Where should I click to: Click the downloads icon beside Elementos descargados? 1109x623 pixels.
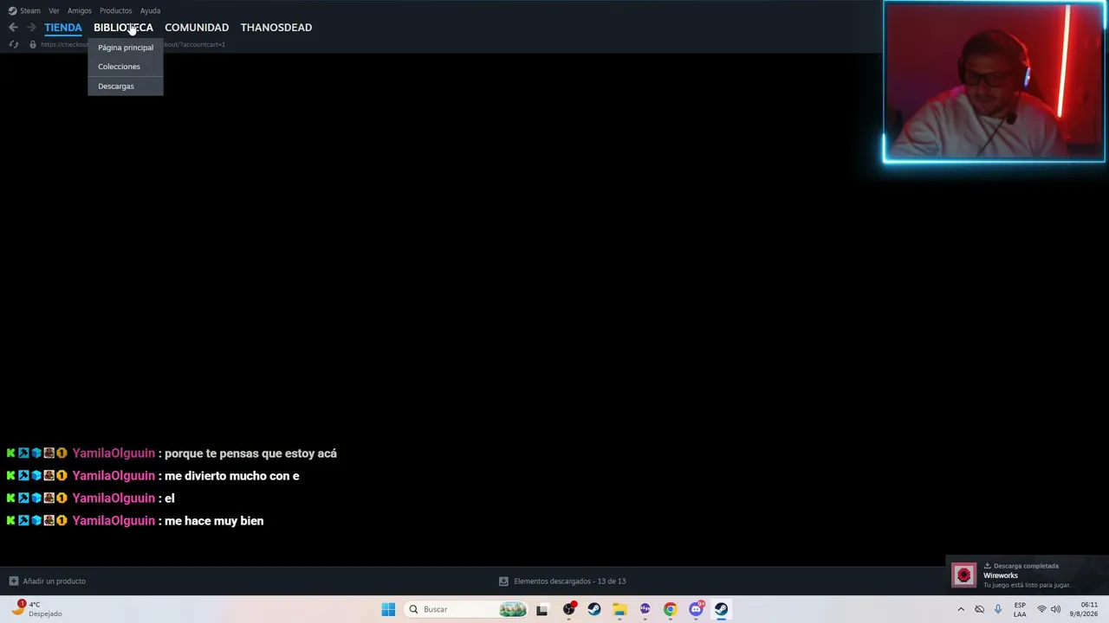click(503, 581)
